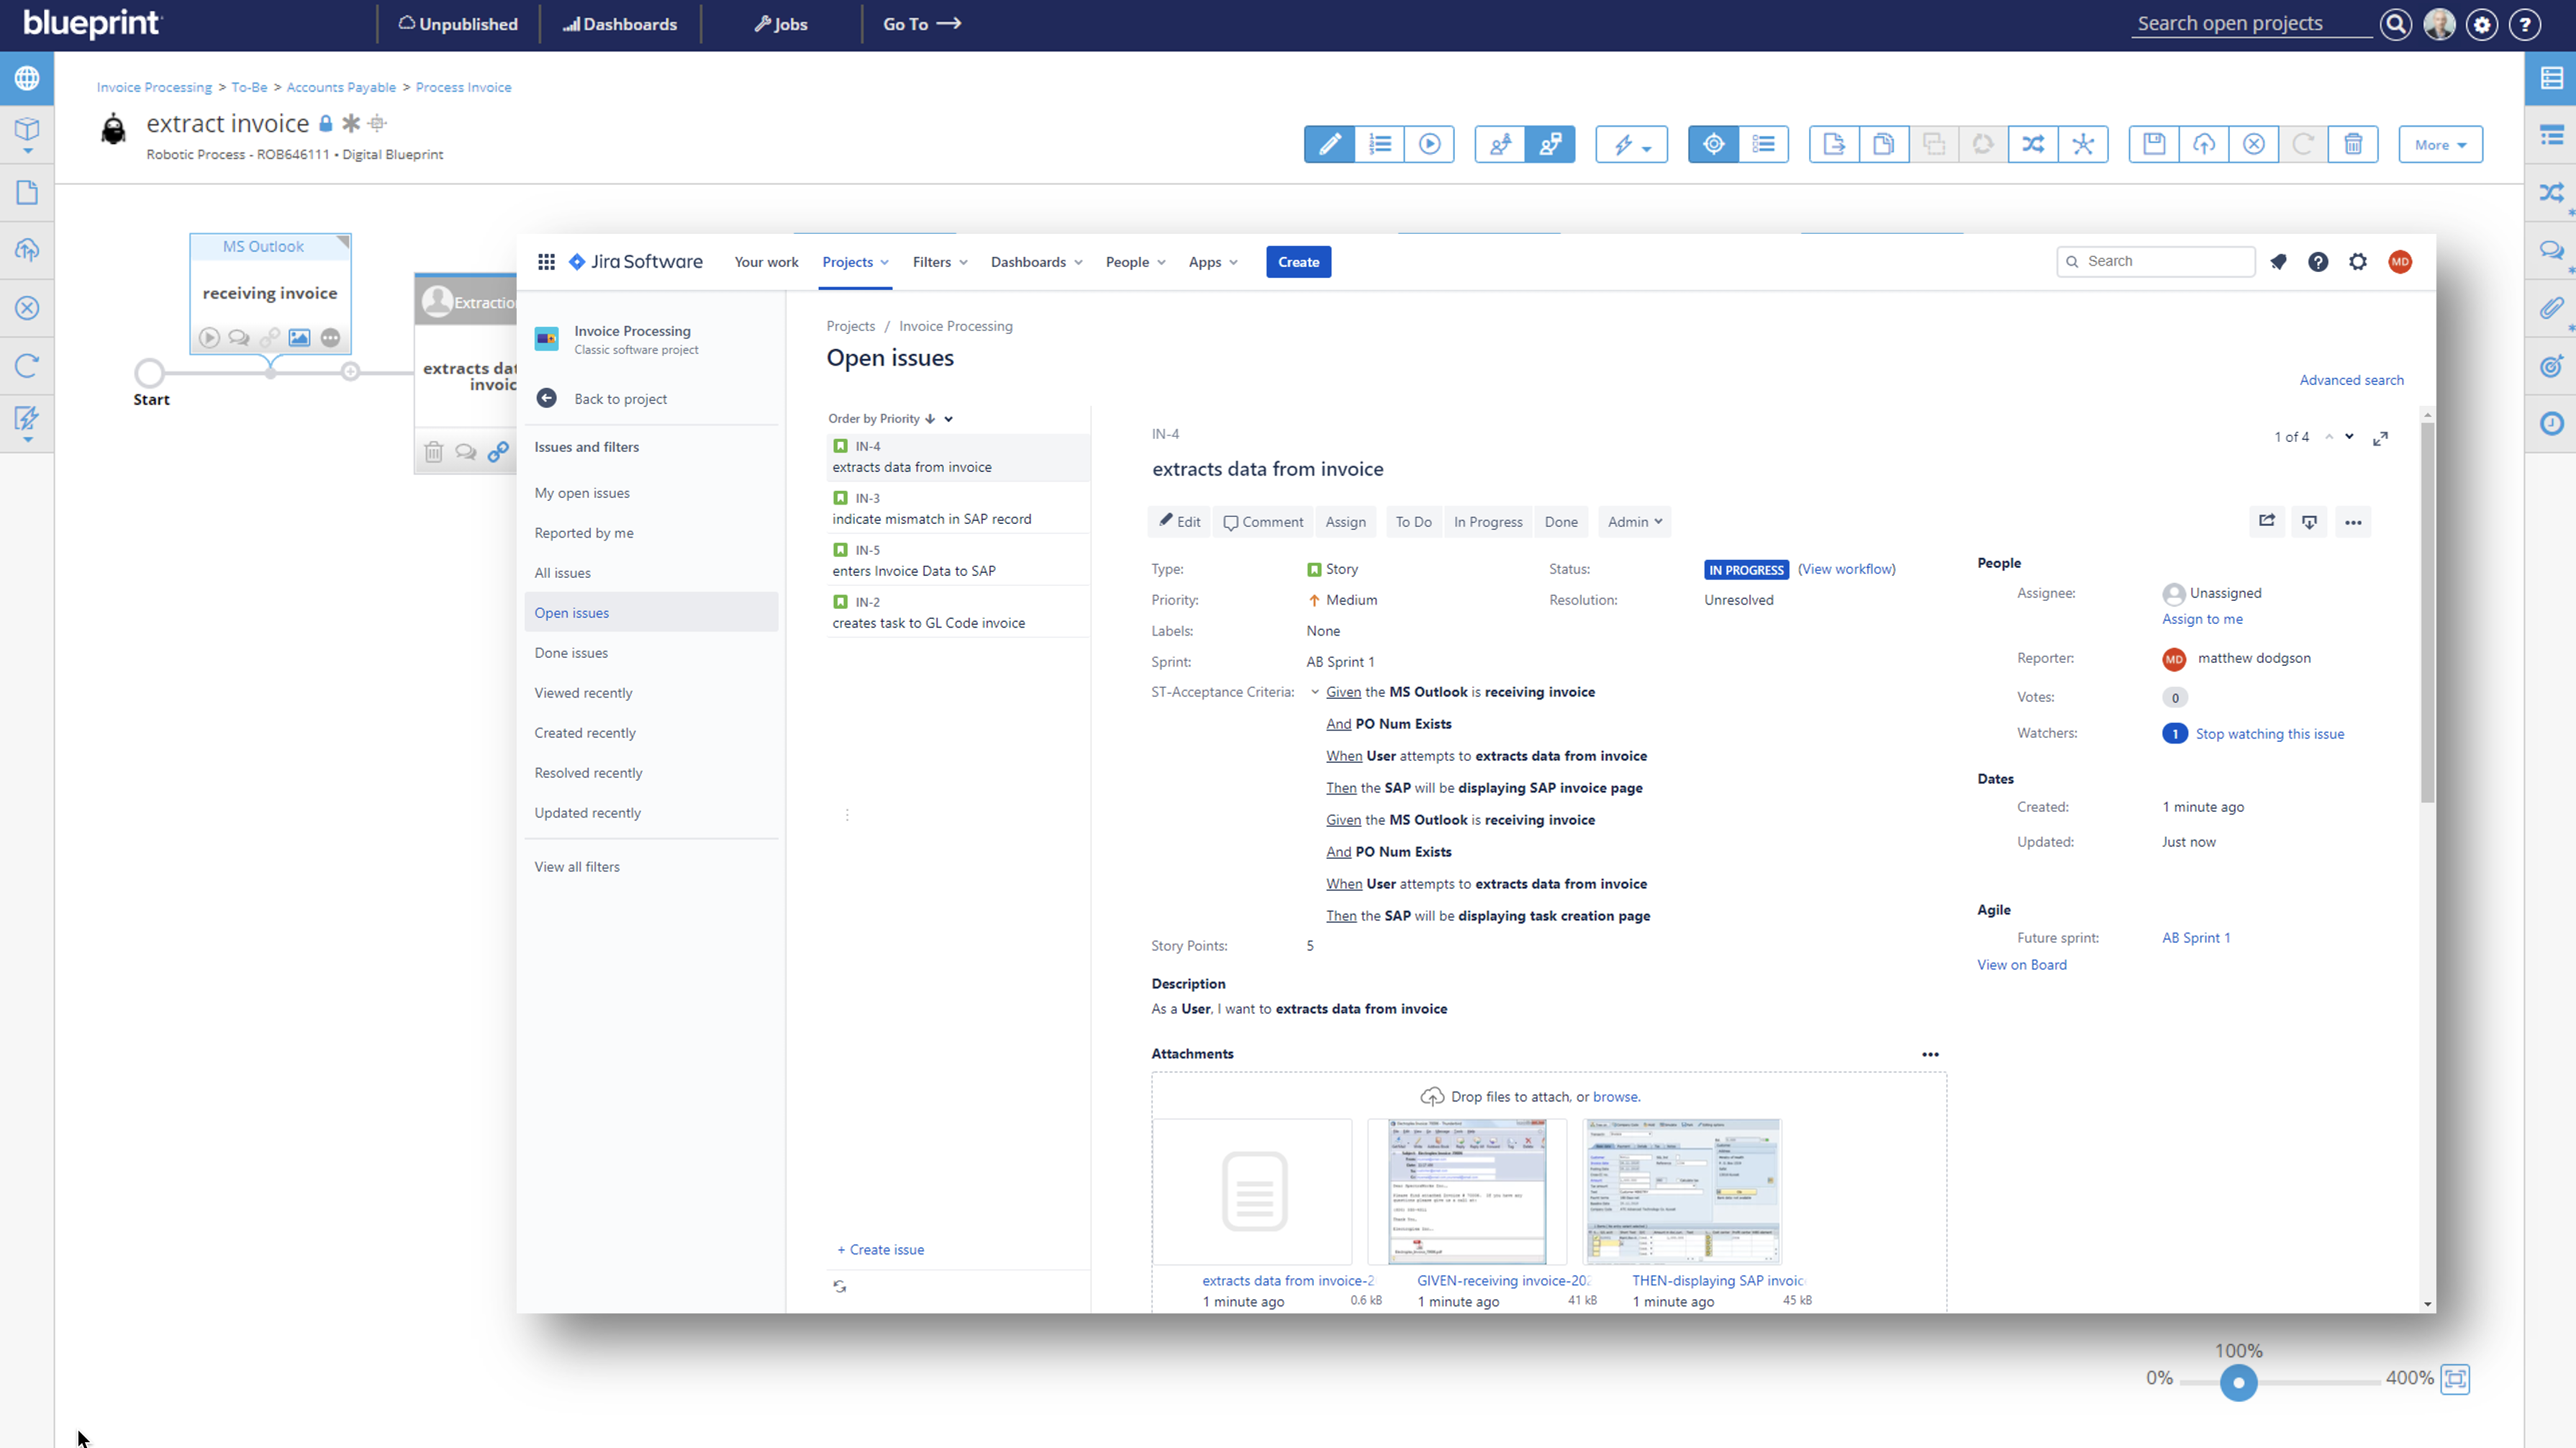This screenshot has width=2576, height=1448.
Task: Click the export issue share icon
Action: point(2267,521)
